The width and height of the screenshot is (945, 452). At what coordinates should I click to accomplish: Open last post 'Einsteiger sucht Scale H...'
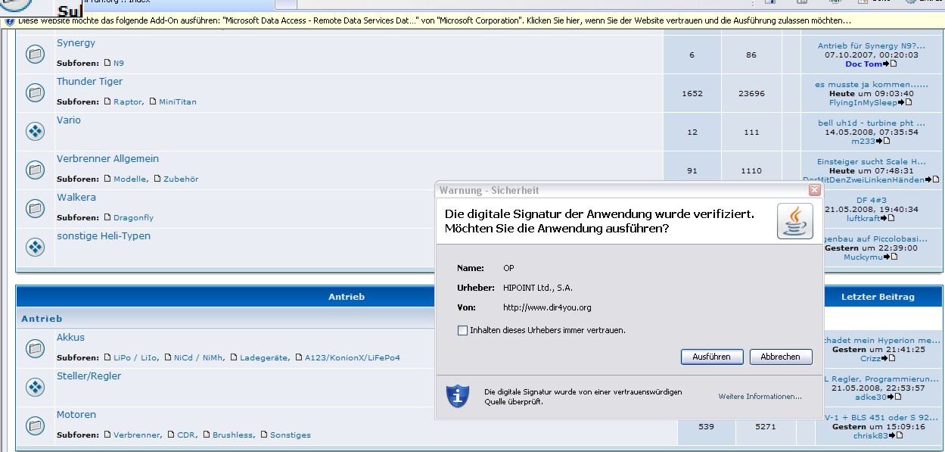point(872,161)
